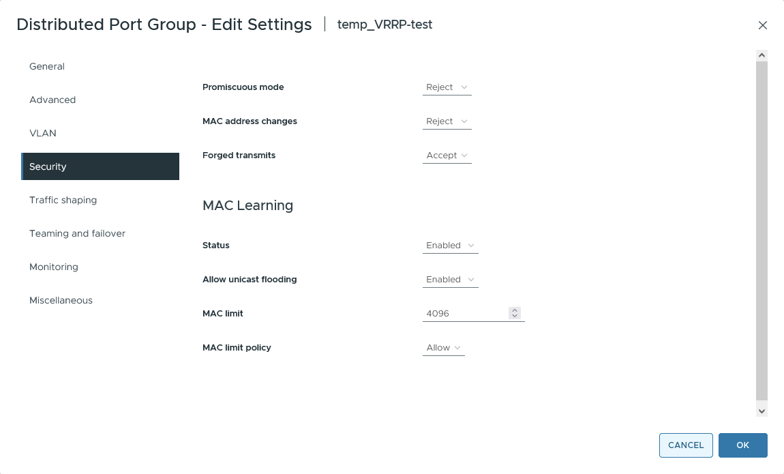Cancel the port group edits
The width and height of the screenshot is (784, 474).
pyautogui.click(x=685, y=445)
